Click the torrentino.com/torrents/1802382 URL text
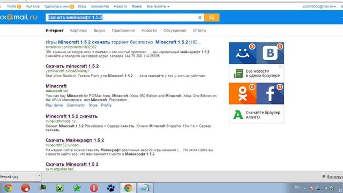The width and height of the screenshot is (343, 193). point(71,47)
